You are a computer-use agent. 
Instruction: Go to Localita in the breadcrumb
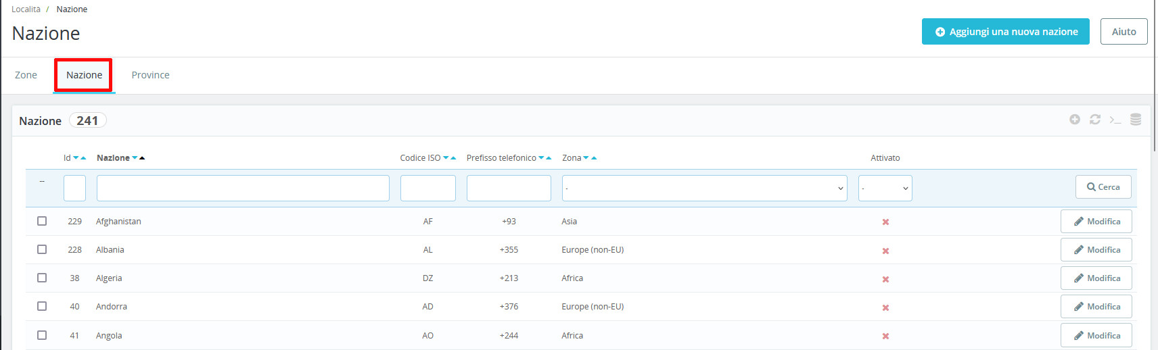pos(26,9)
